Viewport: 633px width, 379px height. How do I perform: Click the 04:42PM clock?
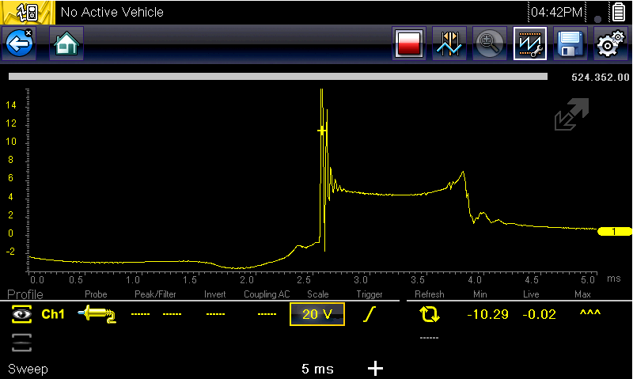click(x=557, y=12)
